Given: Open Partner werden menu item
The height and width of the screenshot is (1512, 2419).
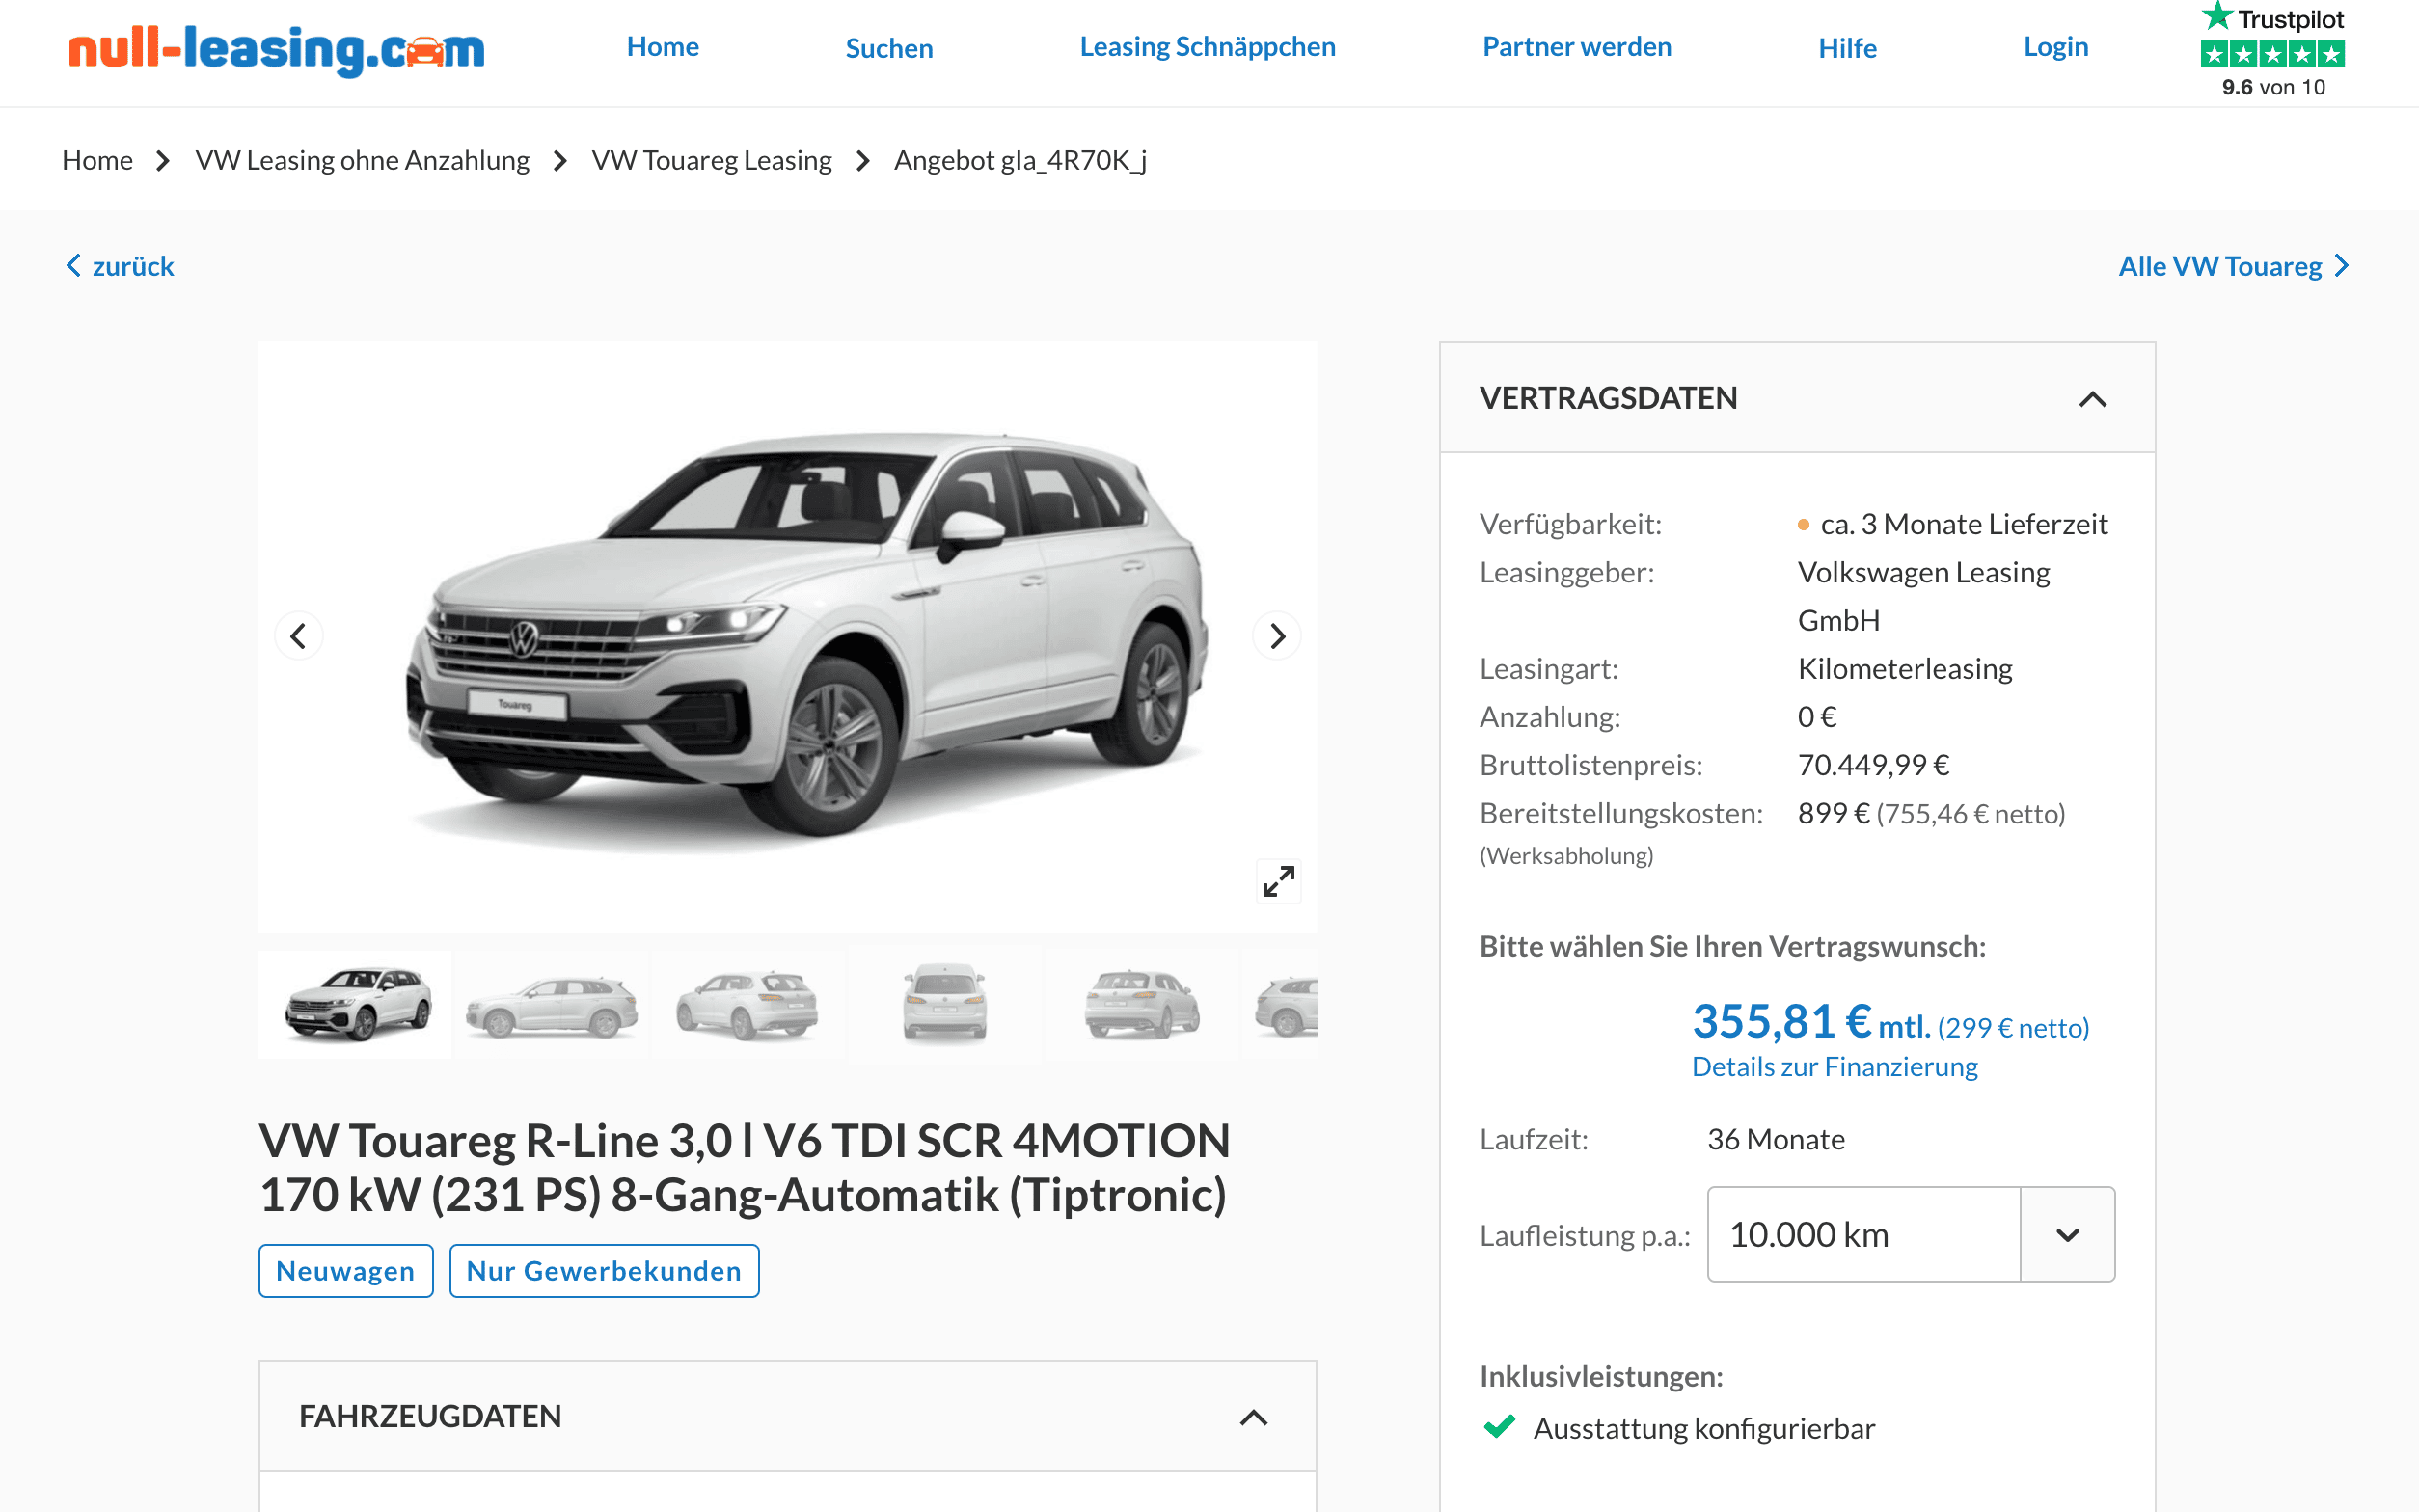Looking at the screenshot, I should click(1576, 47).
